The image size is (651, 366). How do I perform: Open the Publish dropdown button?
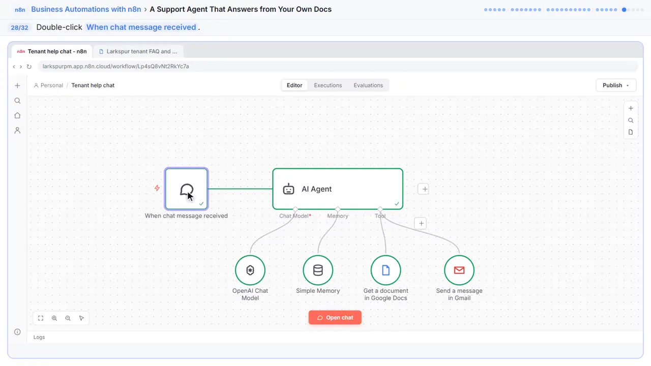click(616, 85)
